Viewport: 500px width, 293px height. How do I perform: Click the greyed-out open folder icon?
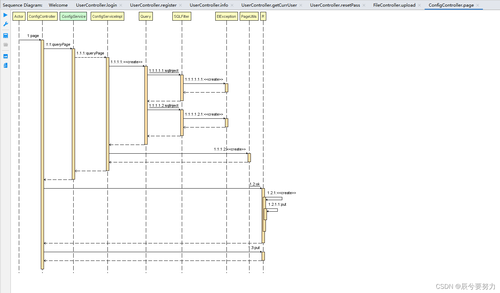click(x=5, y=45)
